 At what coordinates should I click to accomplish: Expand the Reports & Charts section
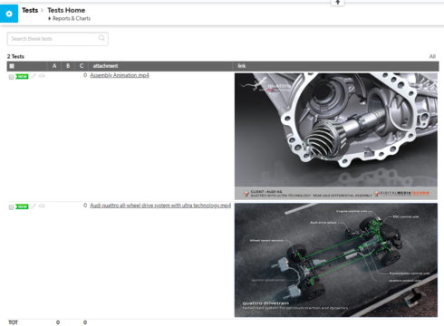tap(69, 18)
